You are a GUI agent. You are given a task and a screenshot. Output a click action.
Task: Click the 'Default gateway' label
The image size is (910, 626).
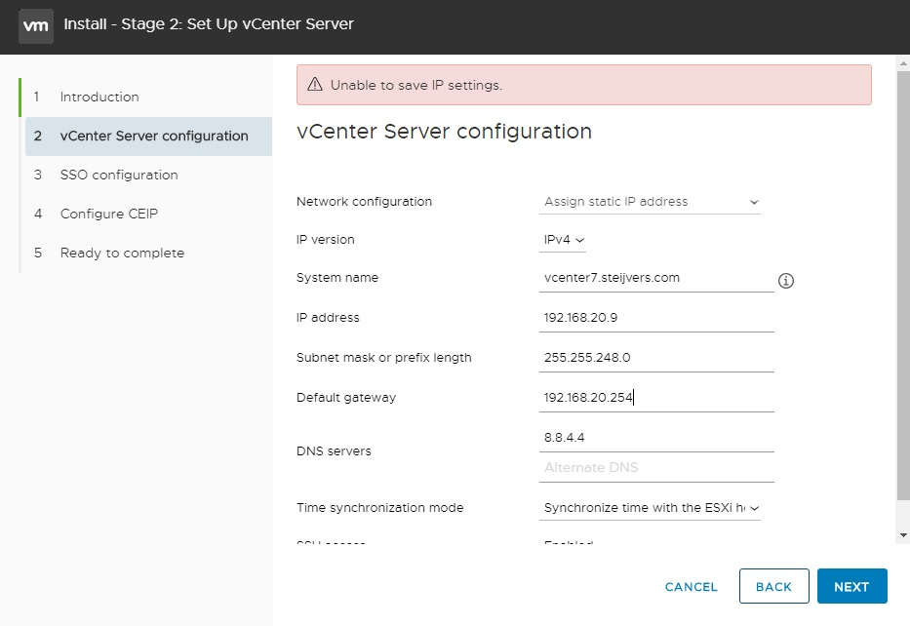pos(346,398)
